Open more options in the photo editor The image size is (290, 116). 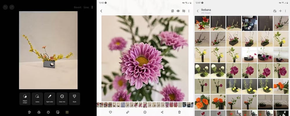tap(92, 7)
